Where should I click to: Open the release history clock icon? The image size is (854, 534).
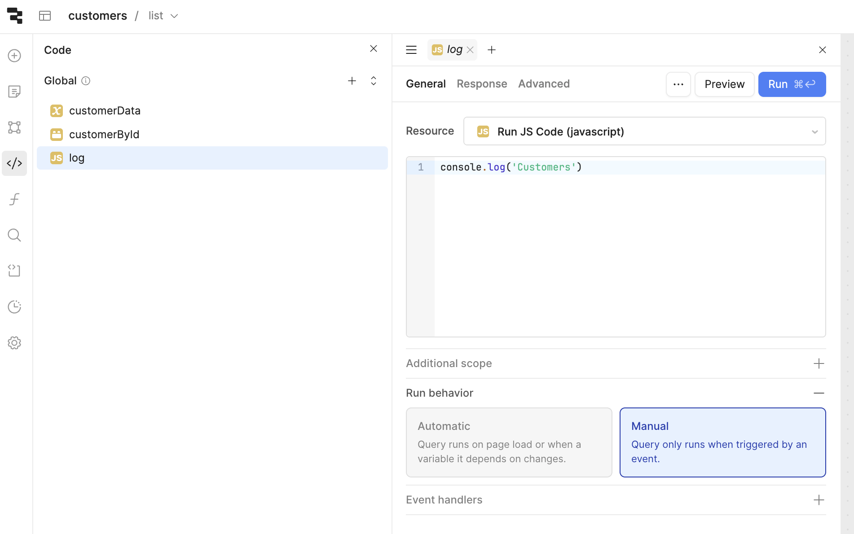coord(14,307)
